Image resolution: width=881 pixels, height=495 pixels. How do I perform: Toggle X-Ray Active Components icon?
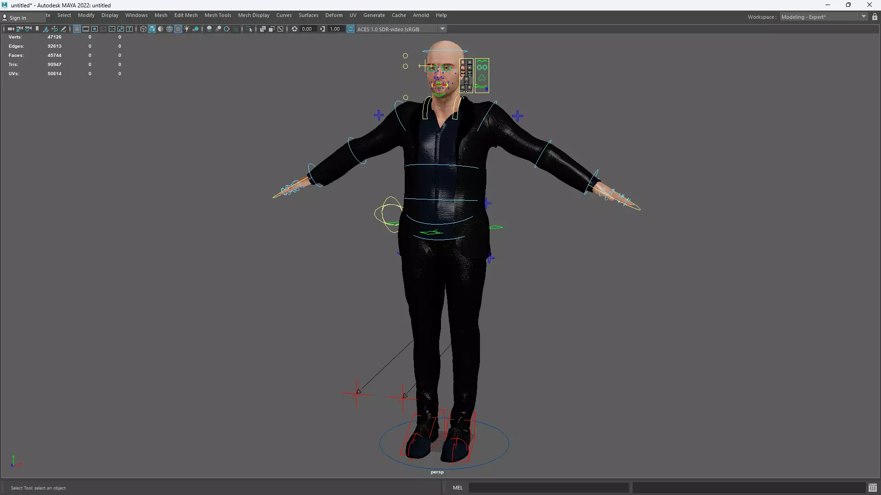tap(272, 29)
